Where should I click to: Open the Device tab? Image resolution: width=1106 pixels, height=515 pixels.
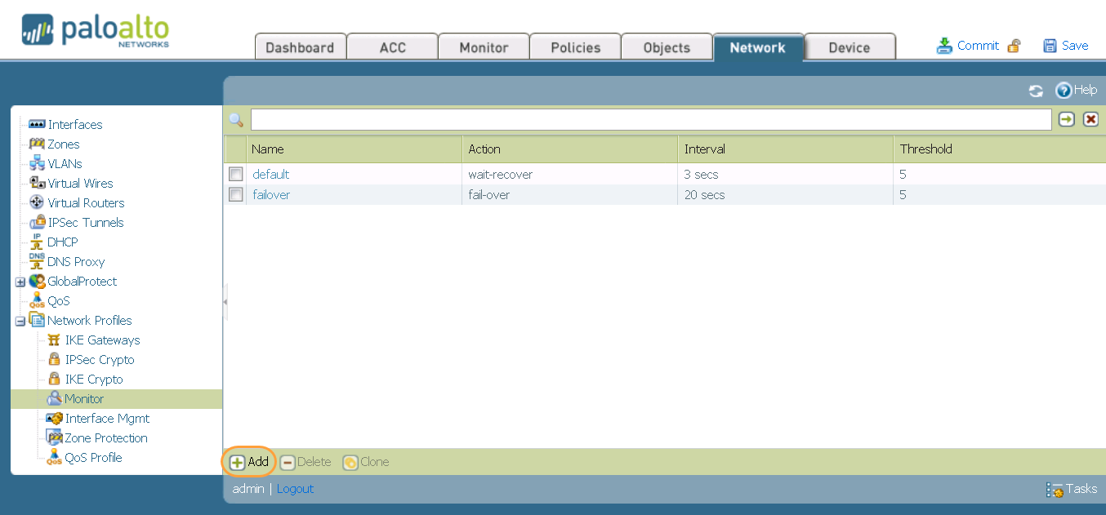point(849,47)
